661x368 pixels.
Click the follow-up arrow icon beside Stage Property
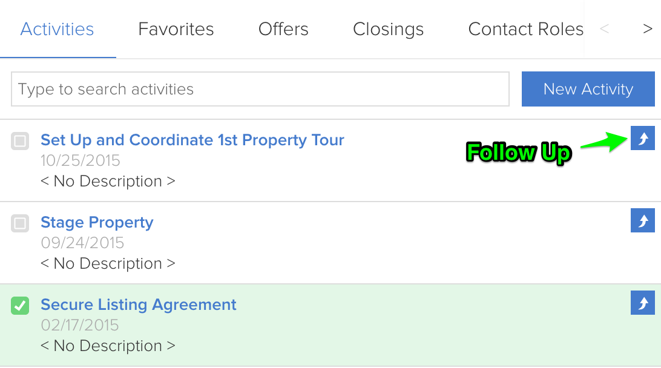[642, 221]
